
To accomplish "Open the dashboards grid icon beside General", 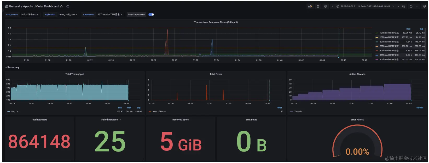I will (x=6, y=6).
